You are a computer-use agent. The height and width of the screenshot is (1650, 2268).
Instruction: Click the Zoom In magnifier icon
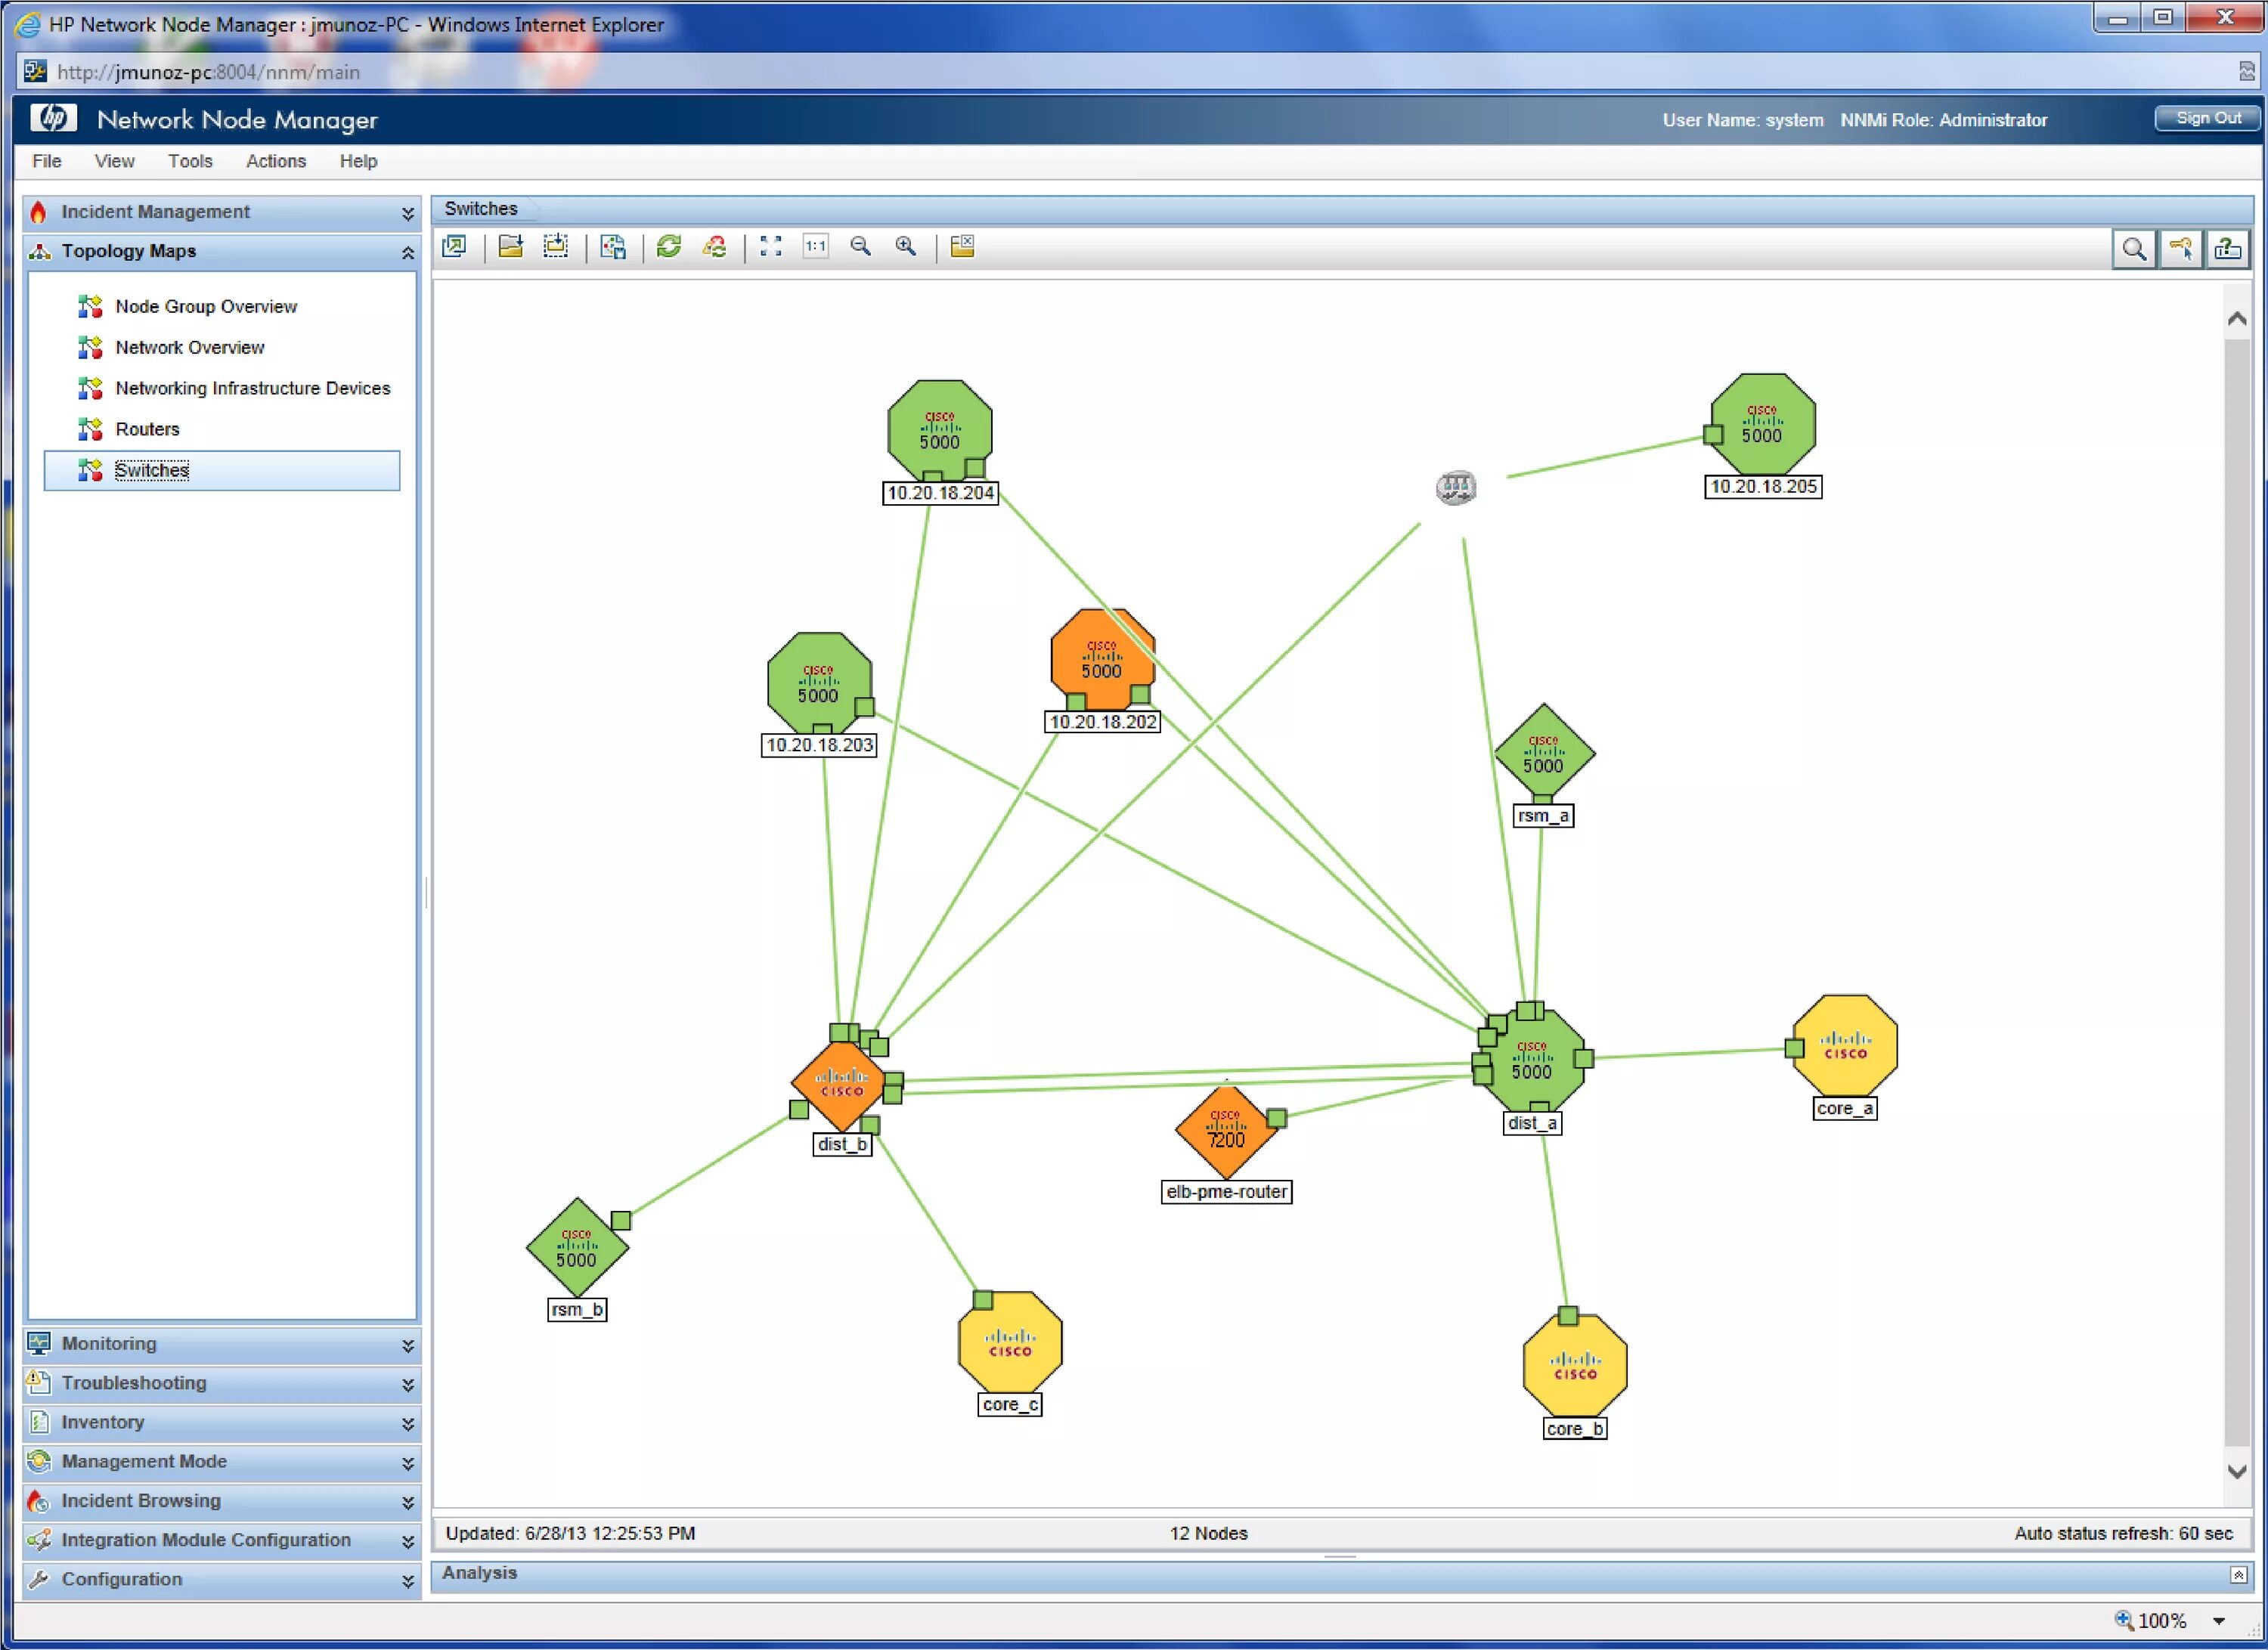(906, 247)
